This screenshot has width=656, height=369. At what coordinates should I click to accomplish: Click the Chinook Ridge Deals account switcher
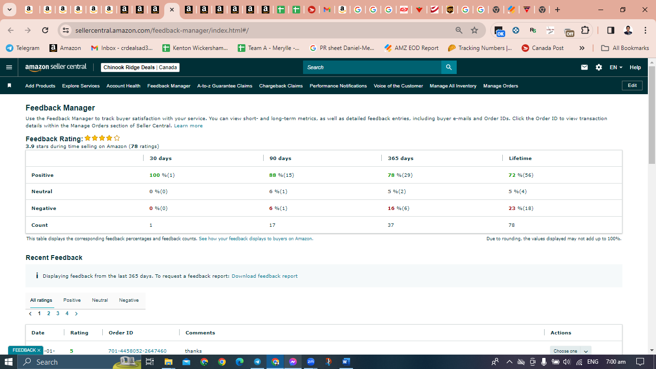click(x=140, y=67)
